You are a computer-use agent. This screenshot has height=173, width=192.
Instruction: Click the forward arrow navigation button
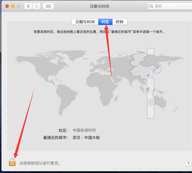(36, 6)
